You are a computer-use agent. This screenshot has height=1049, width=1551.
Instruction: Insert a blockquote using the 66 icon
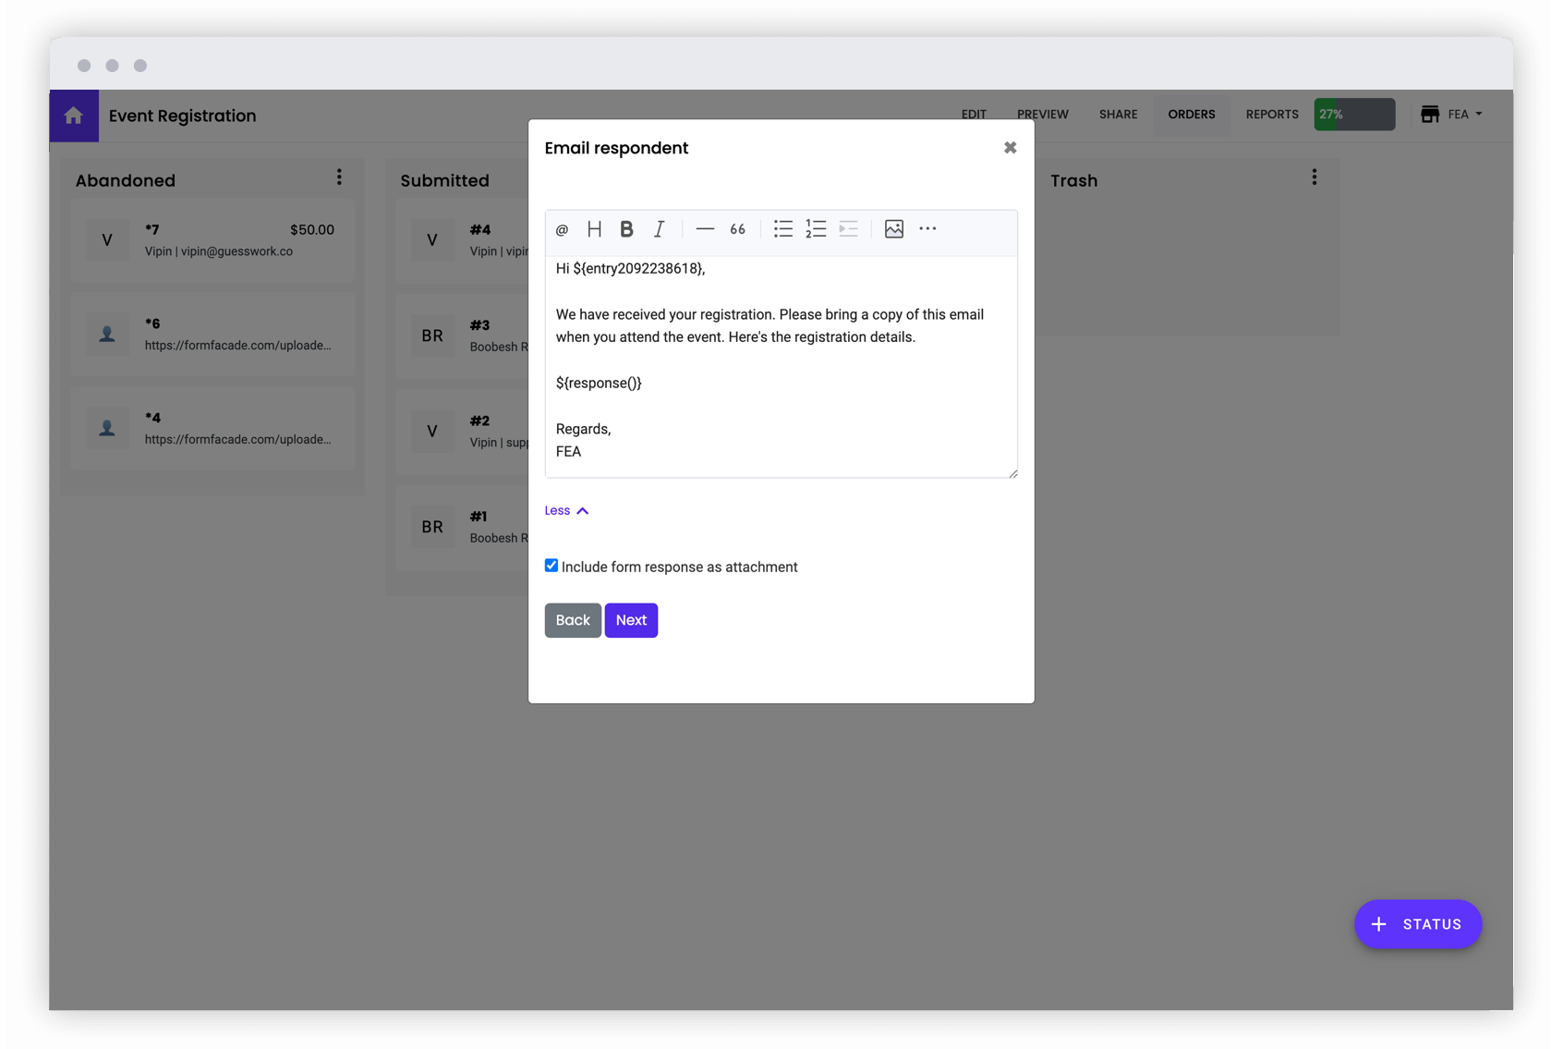(736, 228)
